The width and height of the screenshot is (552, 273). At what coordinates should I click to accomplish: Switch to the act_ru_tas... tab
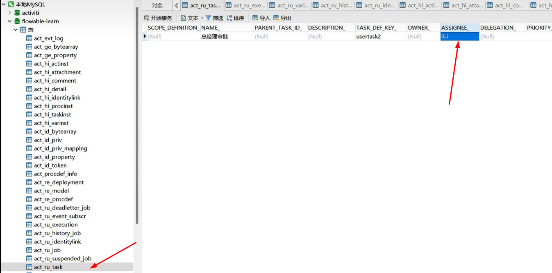[x=202, y=5]
